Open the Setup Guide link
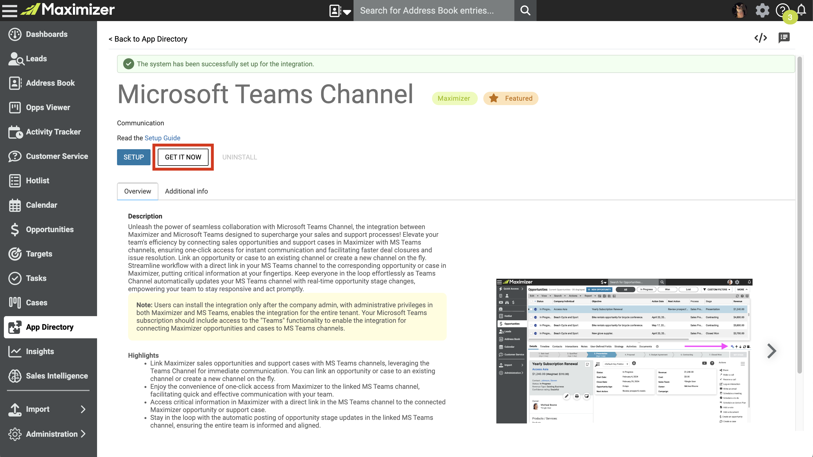Screen dimensions: 813x457 coord(162,138)
